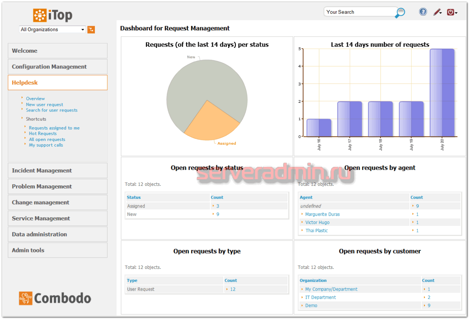The width and height of the screenshot is (469, 319).
Task: Click the iTop logo
Action: 53,15
